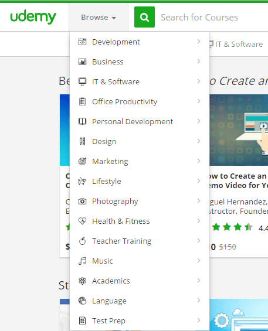Expand the Business submenu chevron
The width and height of the screenshot is (268, 331).
pos(199,61)
